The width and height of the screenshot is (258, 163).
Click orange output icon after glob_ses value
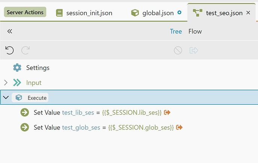179,127
